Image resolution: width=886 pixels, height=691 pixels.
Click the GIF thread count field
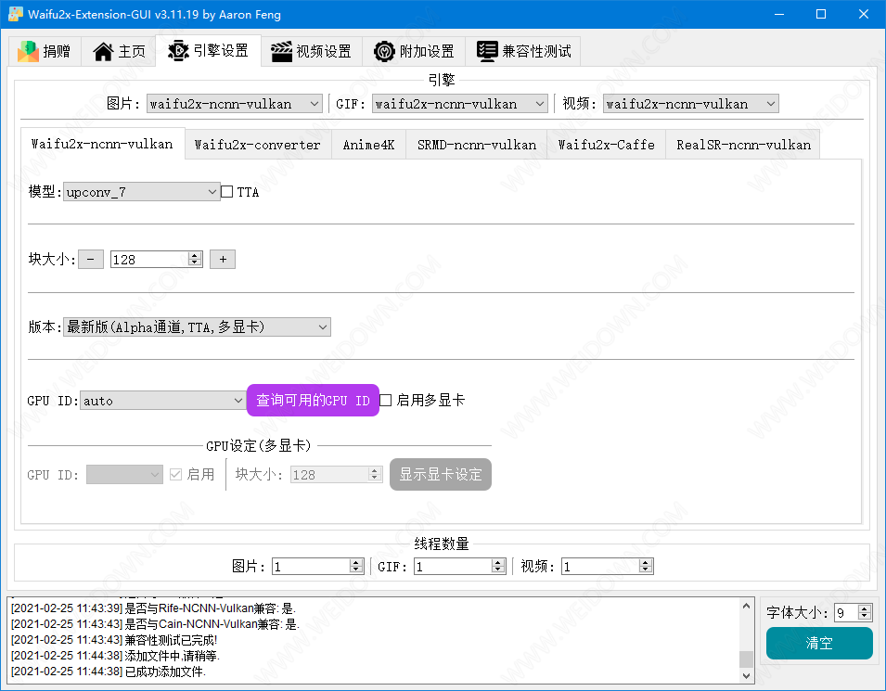coord(453,566)
